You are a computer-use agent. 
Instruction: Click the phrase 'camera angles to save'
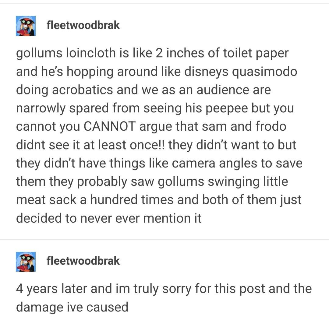tap(237, 164)
